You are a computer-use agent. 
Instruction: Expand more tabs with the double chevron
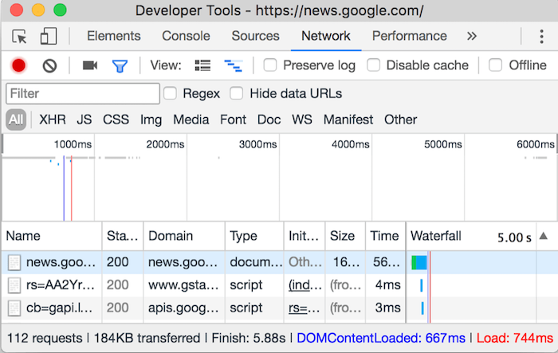pos(472,36)
